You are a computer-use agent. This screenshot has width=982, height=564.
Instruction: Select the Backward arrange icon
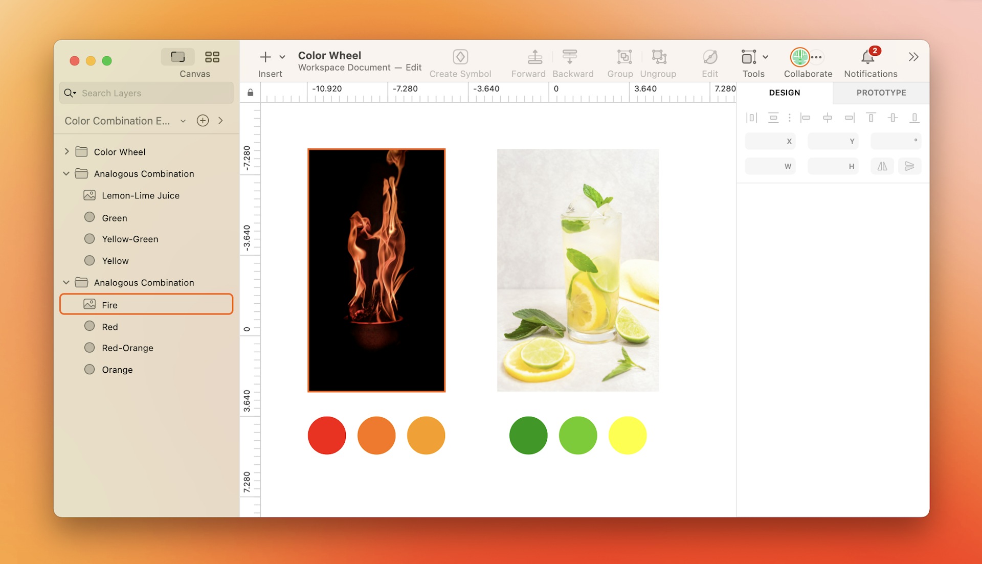point(570,57)
